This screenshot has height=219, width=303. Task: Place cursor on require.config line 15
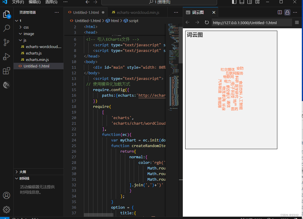tap(111, 90)
